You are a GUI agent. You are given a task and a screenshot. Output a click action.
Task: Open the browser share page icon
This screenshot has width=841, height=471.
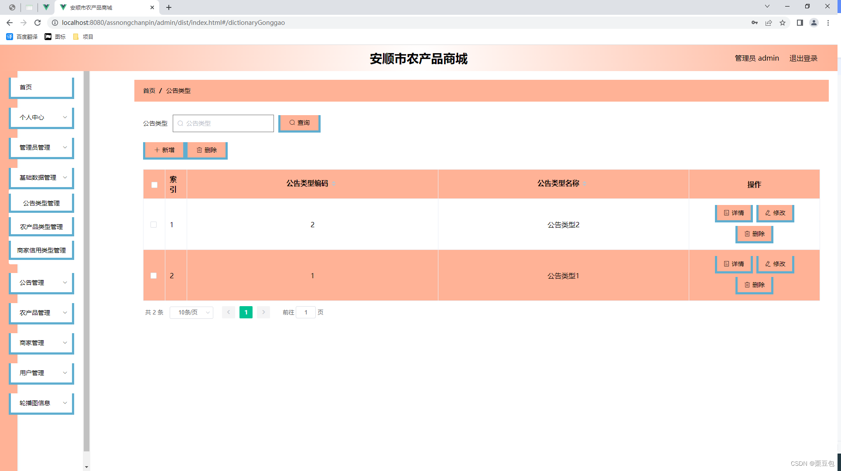tap(769, 23)
